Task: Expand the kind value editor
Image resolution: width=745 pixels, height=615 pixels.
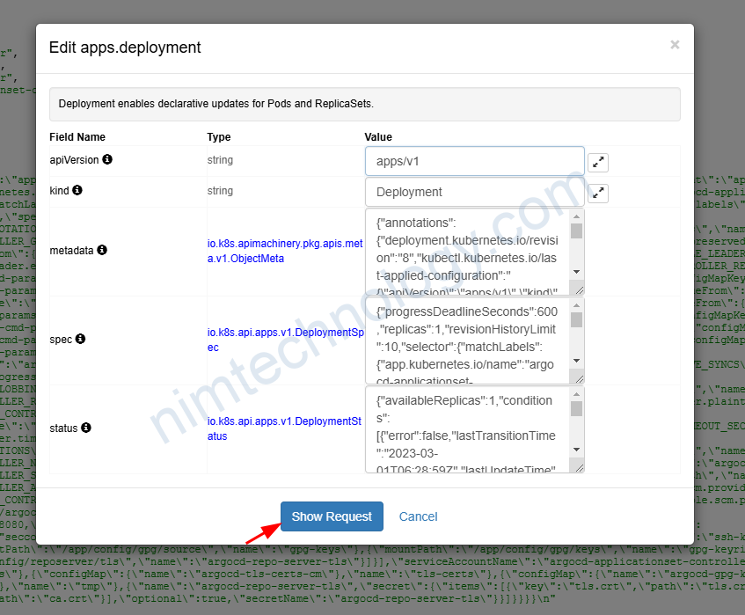Action: [x=598, y=193]
